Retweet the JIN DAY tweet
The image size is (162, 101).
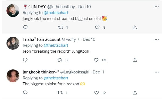60,27
